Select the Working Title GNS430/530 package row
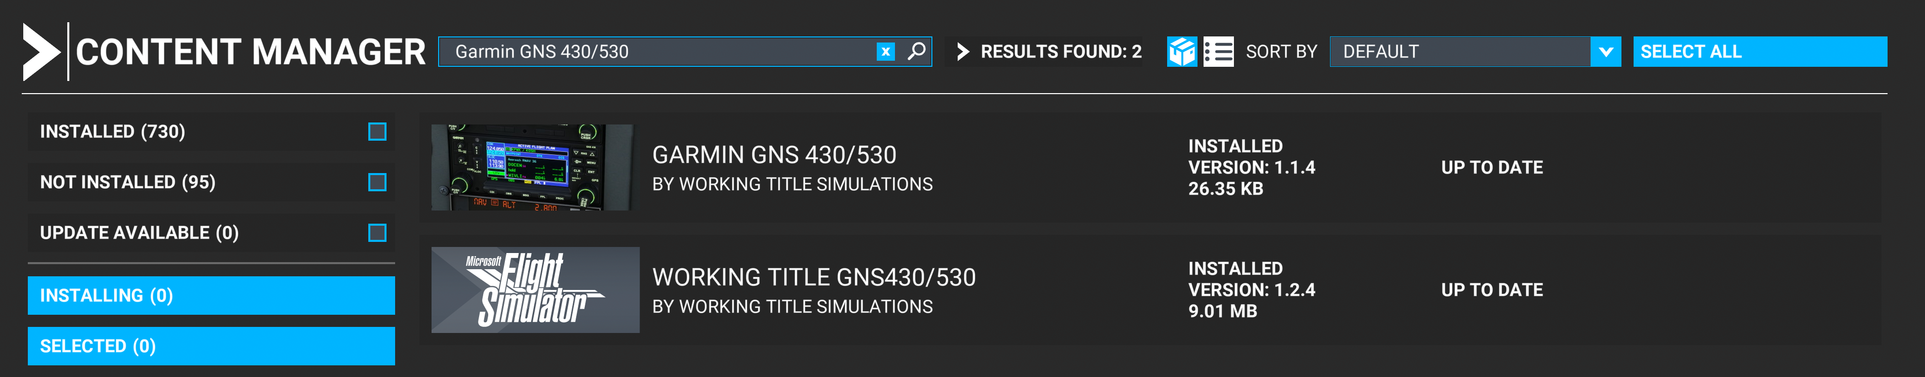Screen dimensions: 1925x377 coord(1149,290)
